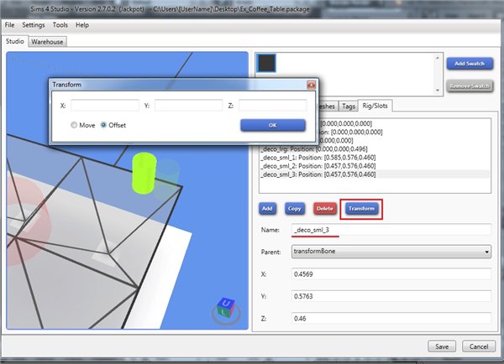Close the Transform dialog
The image size is (504, 364).
pyautogui.click(x=311, y=85)
